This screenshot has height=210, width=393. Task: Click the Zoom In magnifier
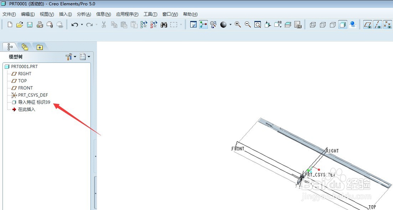pos(238,25)
